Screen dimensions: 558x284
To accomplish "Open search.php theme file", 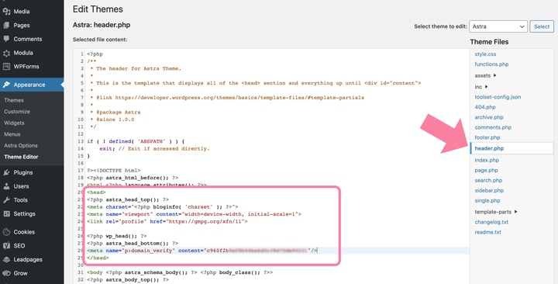I will point(488,180).
